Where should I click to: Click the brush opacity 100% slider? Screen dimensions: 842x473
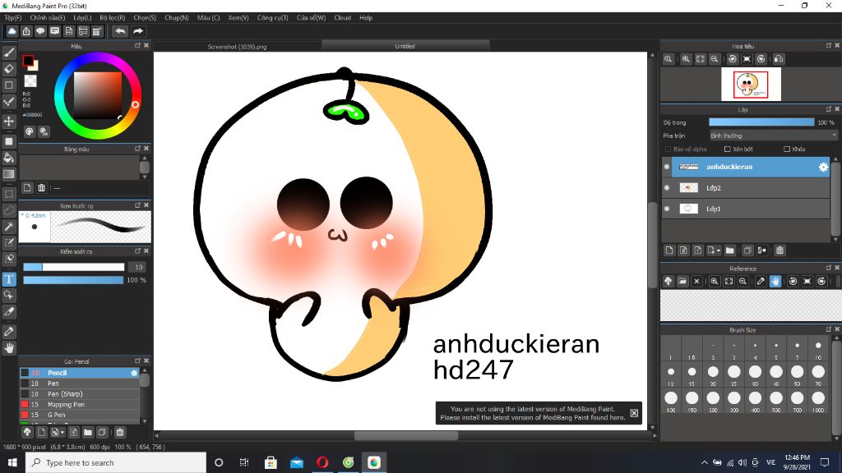pyautogui.click(x=73, y=280)
